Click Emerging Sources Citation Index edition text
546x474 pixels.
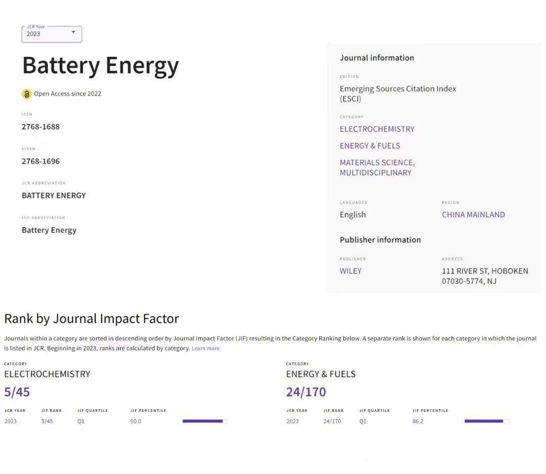(x=398, y=94)
